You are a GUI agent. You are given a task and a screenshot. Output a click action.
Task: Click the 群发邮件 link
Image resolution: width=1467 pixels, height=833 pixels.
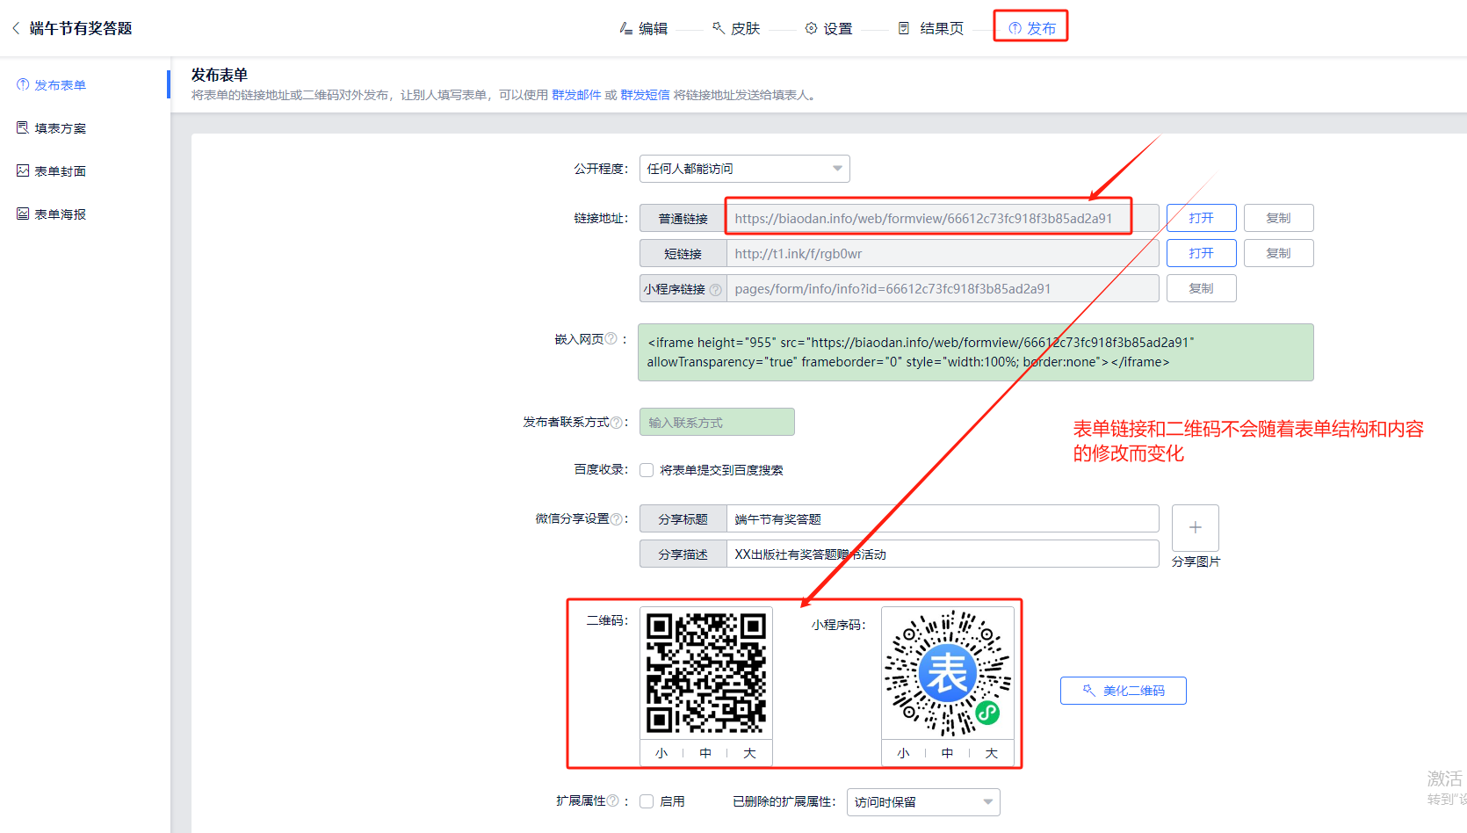[x=576, y=95]
